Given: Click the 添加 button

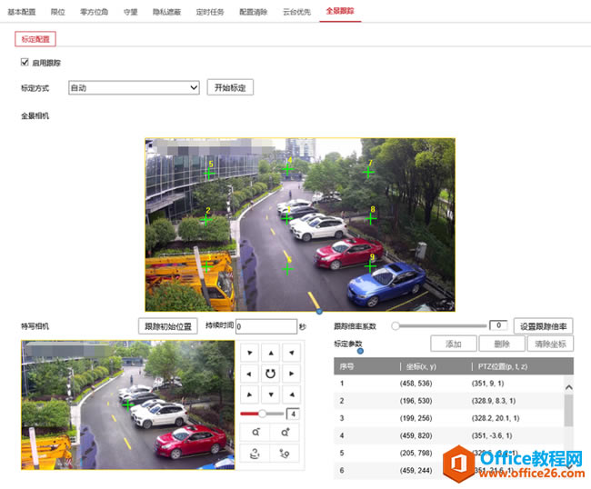Looking at the screenshot, I should click(454, 344).
